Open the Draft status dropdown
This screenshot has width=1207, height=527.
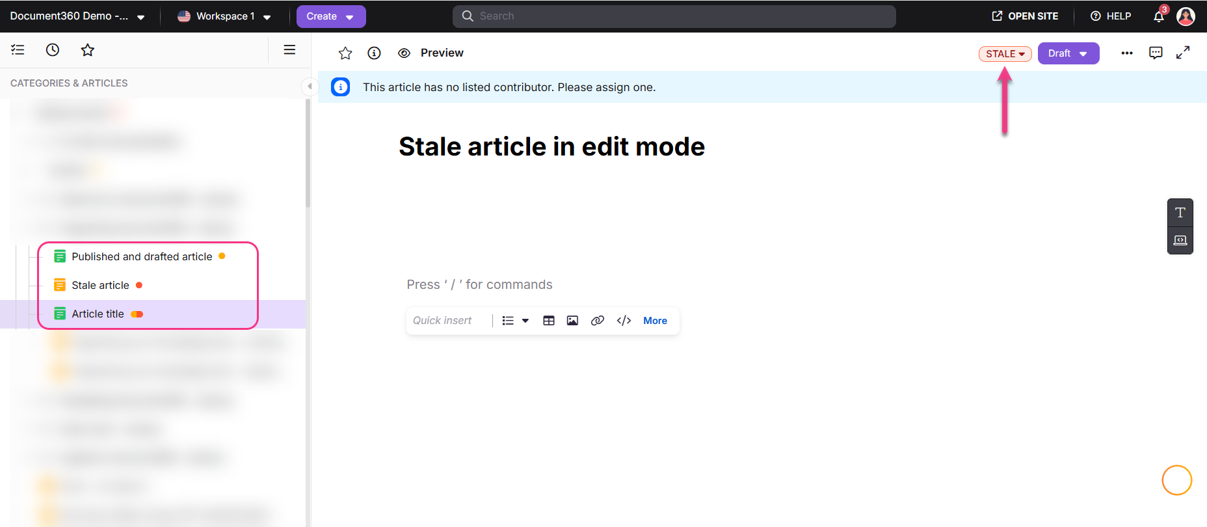click(1068, 53)
